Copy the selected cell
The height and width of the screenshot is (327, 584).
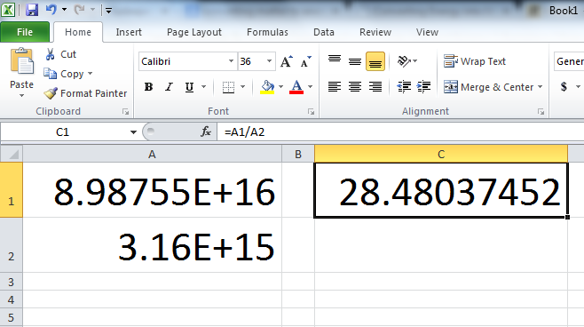click(64, 74)
